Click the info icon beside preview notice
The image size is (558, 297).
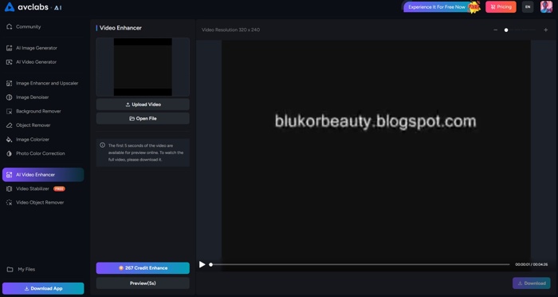[x=103, y=145]
